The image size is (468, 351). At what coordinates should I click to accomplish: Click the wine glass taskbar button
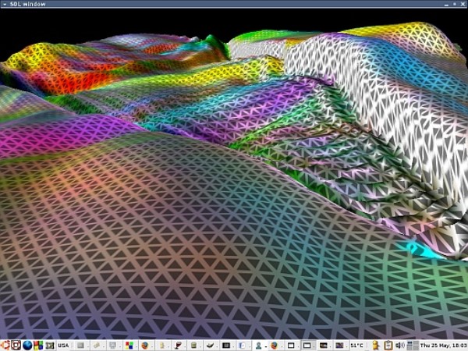[x=176, y=345]
